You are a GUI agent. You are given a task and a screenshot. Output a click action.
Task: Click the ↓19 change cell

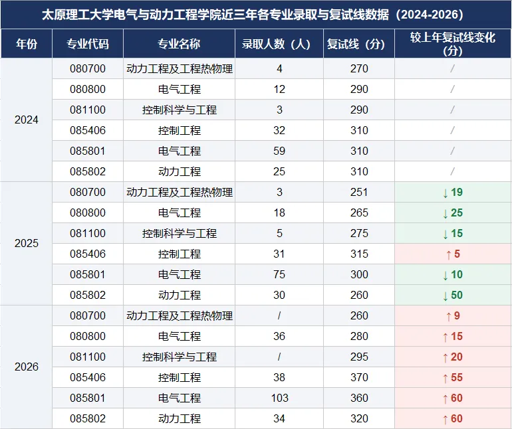pyautogui.click(x=453, y=192)
